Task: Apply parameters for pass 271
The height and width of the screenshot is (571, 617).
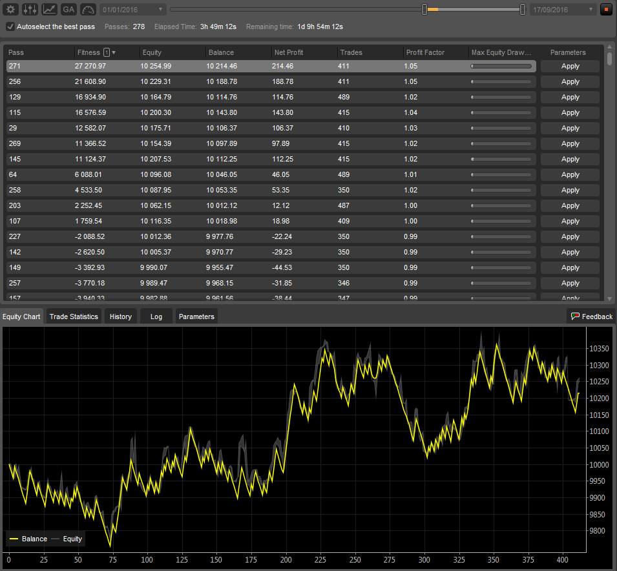Action: point(570,66)
